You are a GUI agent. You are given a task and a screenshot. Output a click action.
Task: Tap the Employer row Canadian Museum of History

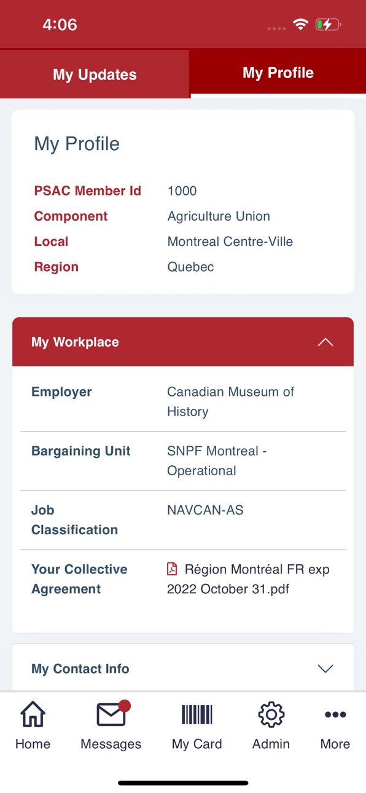point(183,401)
